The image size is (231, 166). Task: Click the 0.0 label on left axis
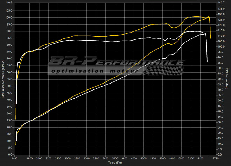(x=10, y=154)
